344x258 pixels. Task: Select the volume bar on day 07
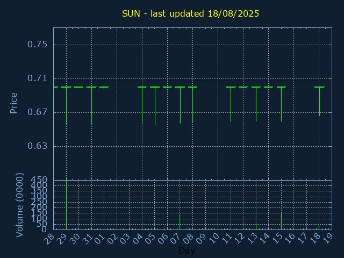click(x=180, y=222)
